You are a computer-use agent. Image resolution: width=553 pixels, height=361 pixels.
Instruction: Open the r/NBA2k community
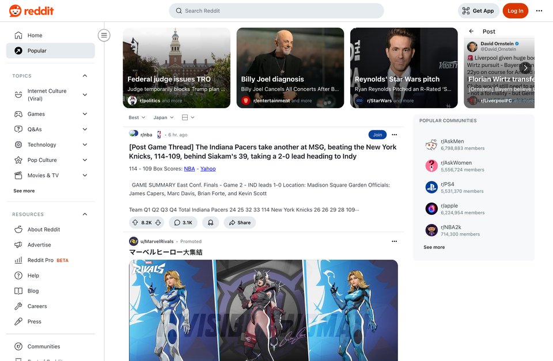474,230
